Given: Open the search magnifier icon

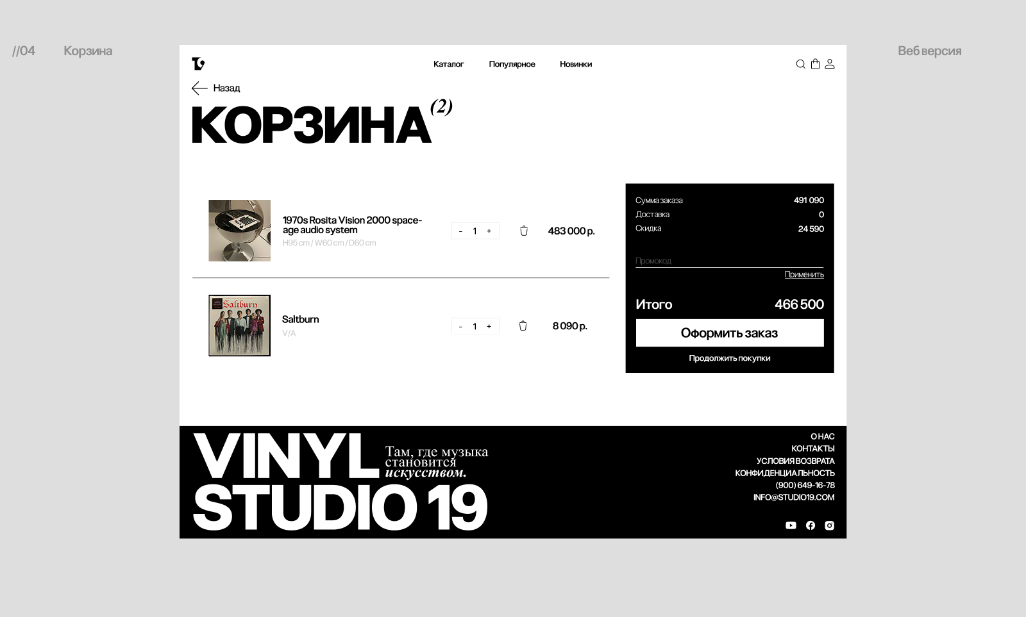Looking at the screenshot, I should point(800,64).
